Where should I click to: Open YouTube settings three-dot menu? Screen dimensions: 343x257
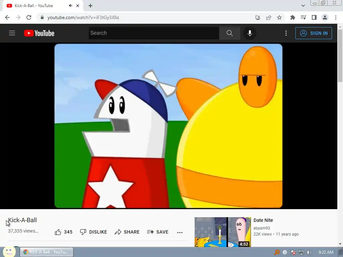286,33
